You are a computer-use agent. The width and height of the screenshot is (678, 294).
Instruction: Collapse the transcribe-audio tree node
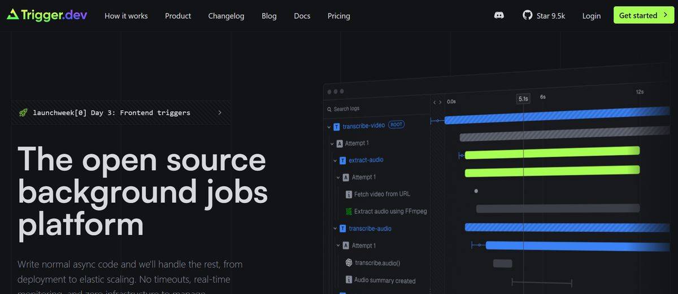coord(336,229)
